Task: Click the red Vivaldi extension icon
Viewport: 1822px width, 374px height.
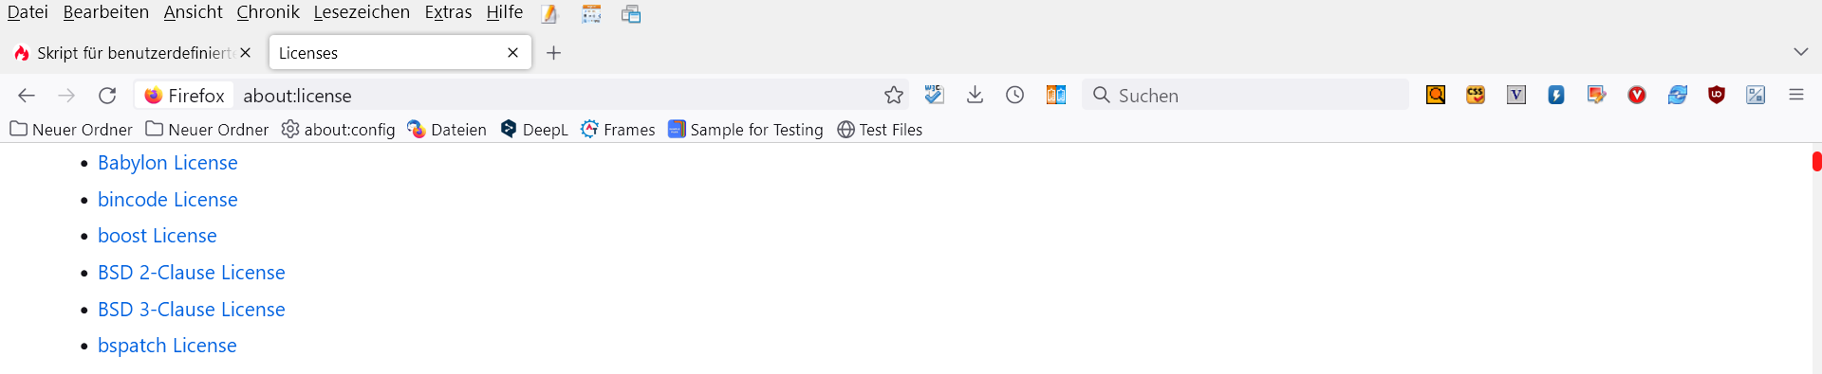Action: coord(1637,95)
